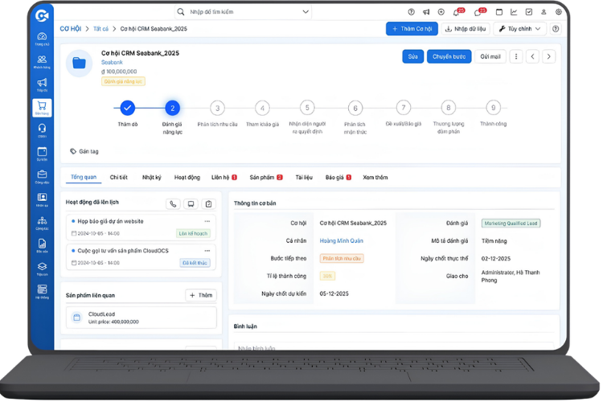Screen dimensions: 603x402
Task: Click the Gán tag icon
Action: [x=73, y=150]
